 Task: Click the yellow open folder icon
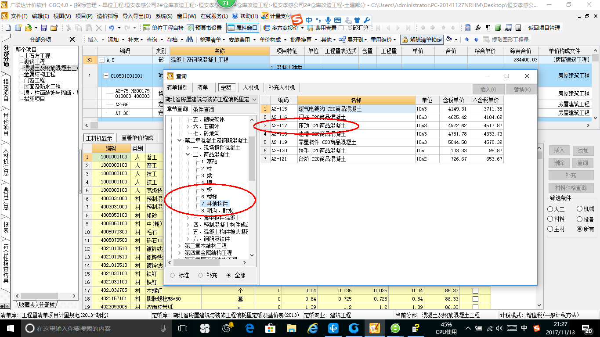pyautogui.click(x=28, y=28)
